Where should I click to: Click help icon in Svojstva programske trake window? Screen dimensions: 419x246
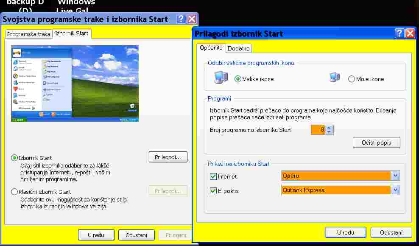pyautogui.click(x=181, y=19)
